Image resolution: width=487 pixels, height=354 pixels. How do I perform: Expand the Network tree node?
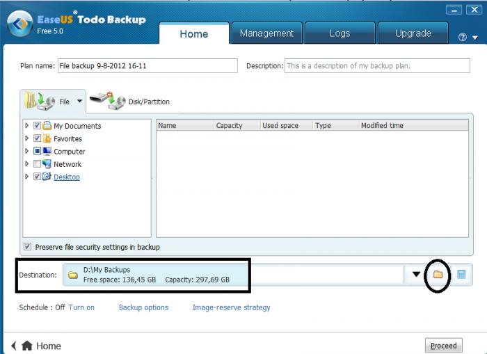click(27, 163)
